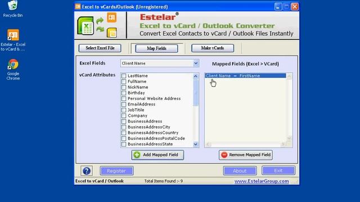Tick the EmailAddress checkbox
The width and height of the screenshot is (360, 202).
tap(124, 104)
